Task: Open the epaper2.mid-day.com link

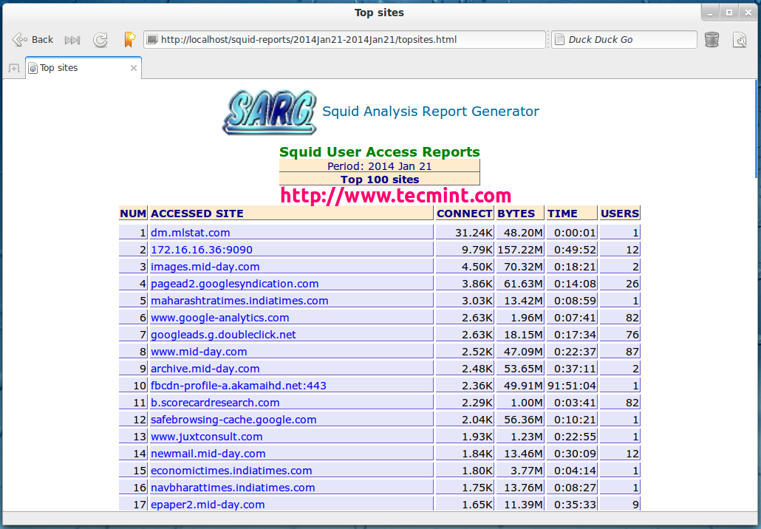Action: [x=207, y=504]
